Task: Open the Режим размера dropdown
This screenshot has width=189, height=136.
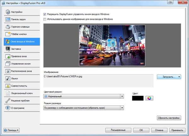Action: (x=83, y=108)
